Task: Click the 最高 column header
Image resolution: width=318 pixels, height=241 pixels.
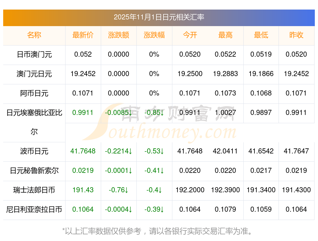Action: point(225,35)
